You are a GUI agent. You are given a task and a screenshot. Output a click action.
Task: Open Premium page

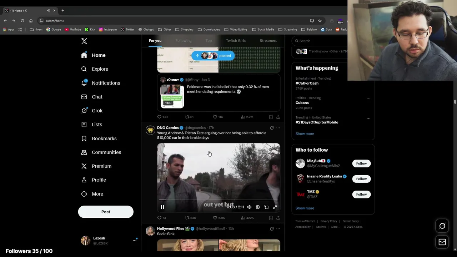click(96, 166)
